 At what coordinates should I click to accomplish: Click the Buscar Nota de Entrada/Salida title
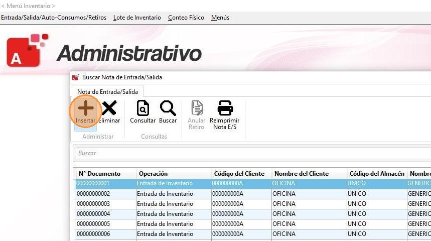tap(122, 77)
